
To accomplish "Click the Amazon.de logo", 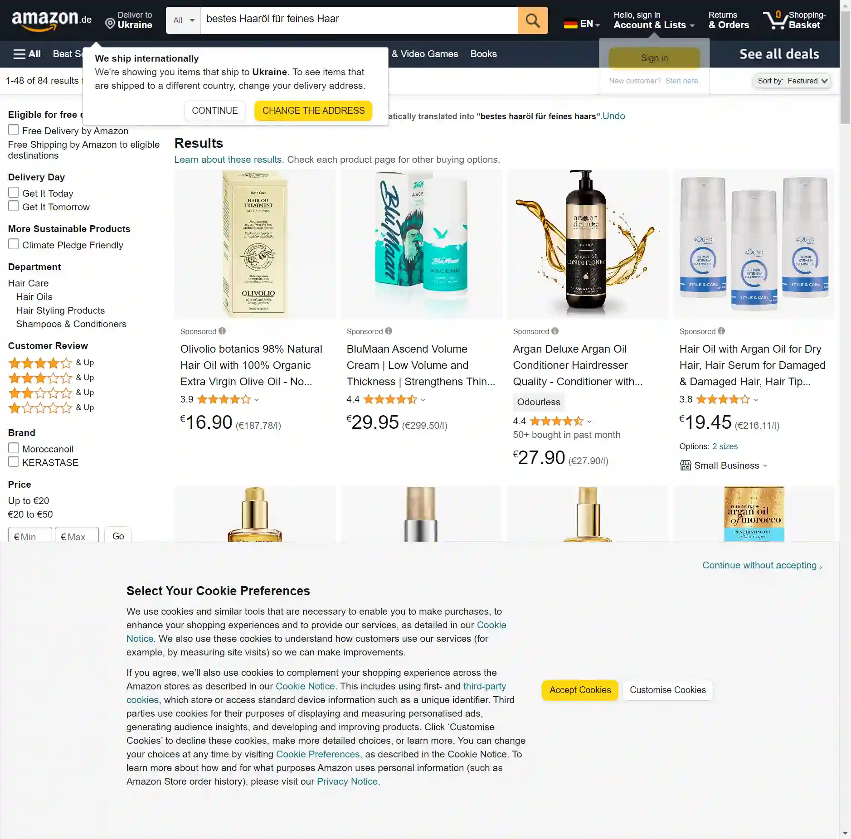I will (x=52, y=20).
